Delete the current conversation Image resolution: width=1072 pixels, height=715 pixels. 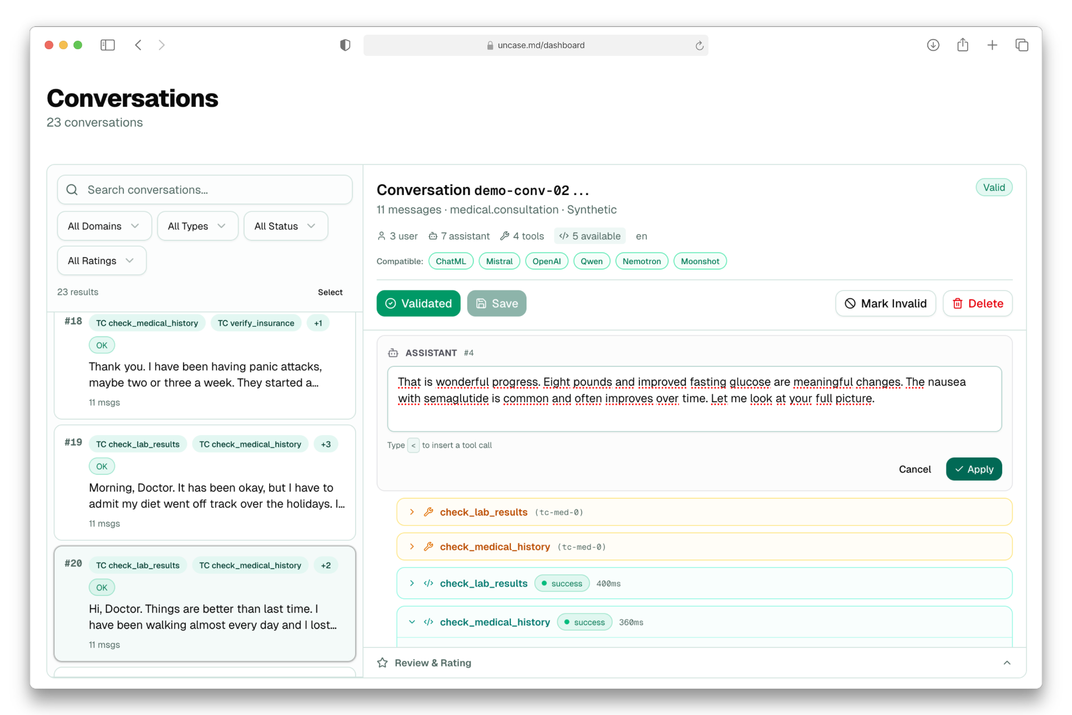[x=978, y=303]
